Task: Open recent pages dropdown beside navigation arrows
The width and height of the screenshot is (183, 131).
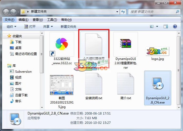Action: coord(18,12)
